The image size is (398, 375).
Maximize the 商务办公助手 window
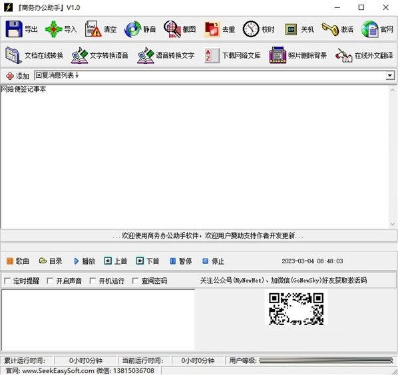[x=361, y=7]
